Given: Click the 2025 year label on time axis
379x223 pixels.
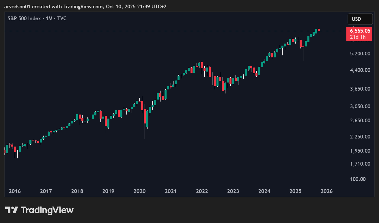Looking at the screenshot, I should click(x=296, y=191).
